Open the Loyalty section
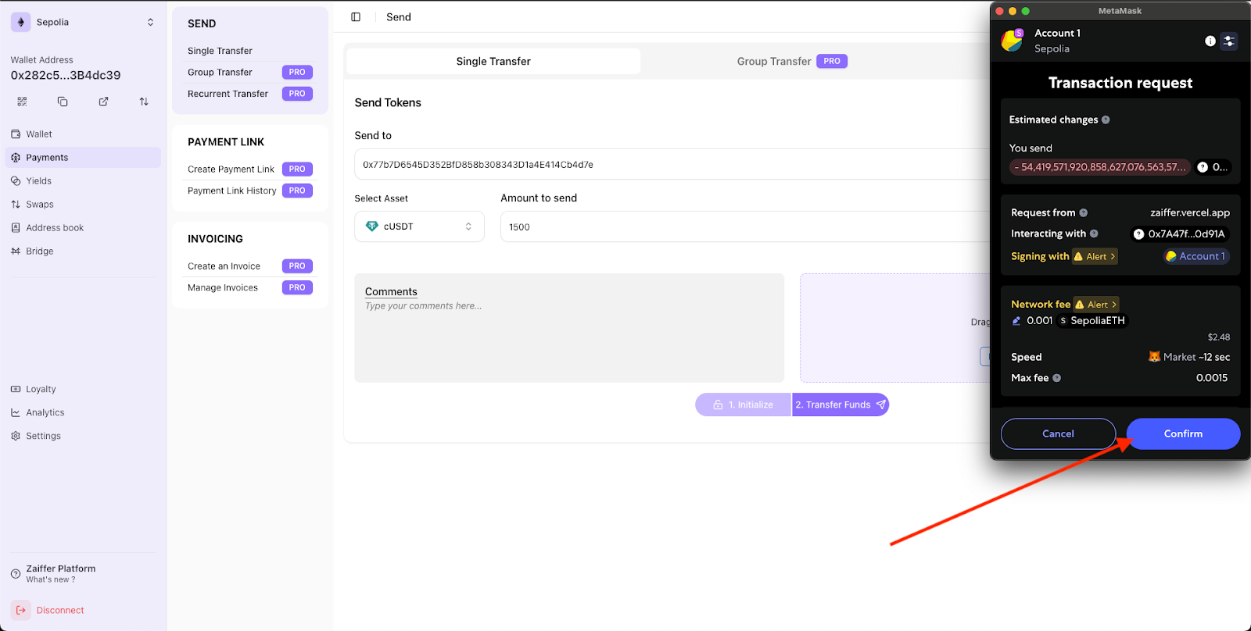1251x631 pixels. pyautogui.click(x=83, y=389)
